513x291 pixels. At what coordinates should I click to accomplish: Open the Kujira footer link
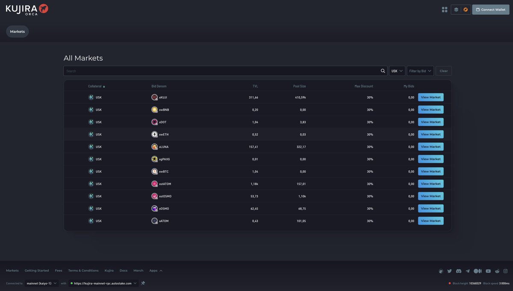click(x=109, y=271)
